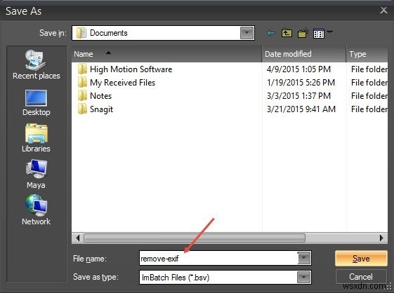Open Network location in sidebar
394x293 pixels.
point(37,210)
